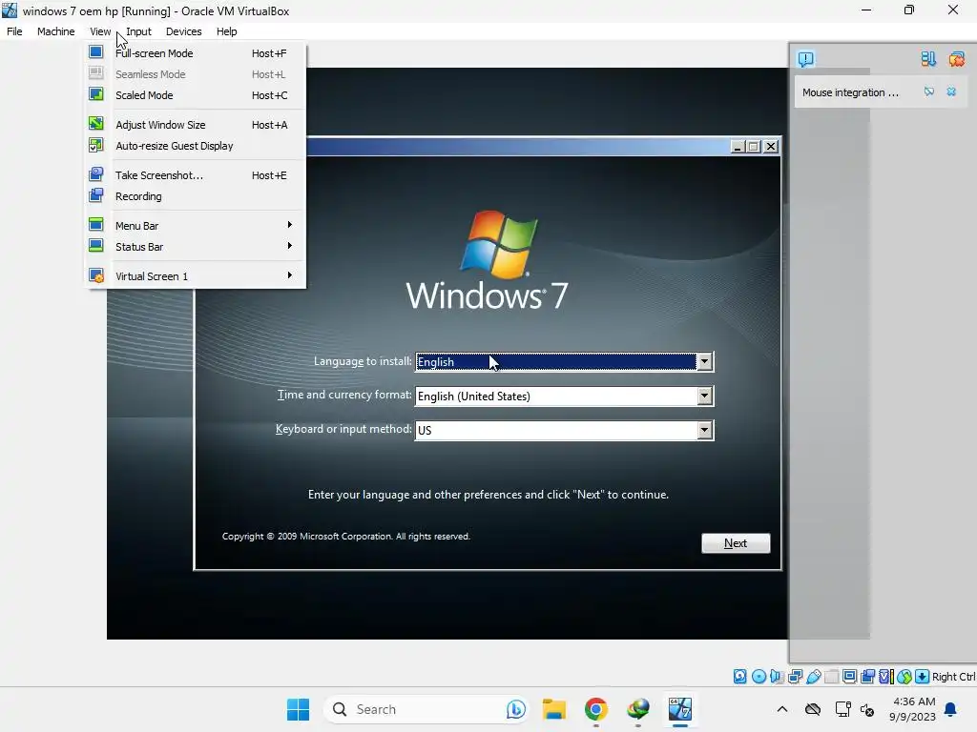Click the network adapters status icon
Viewport: 977px width, 732px height.
[x=795, y=676]
